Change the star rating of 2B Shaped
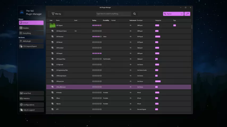Viewport: 227px width, 127px height. click(x=97, y=53)
